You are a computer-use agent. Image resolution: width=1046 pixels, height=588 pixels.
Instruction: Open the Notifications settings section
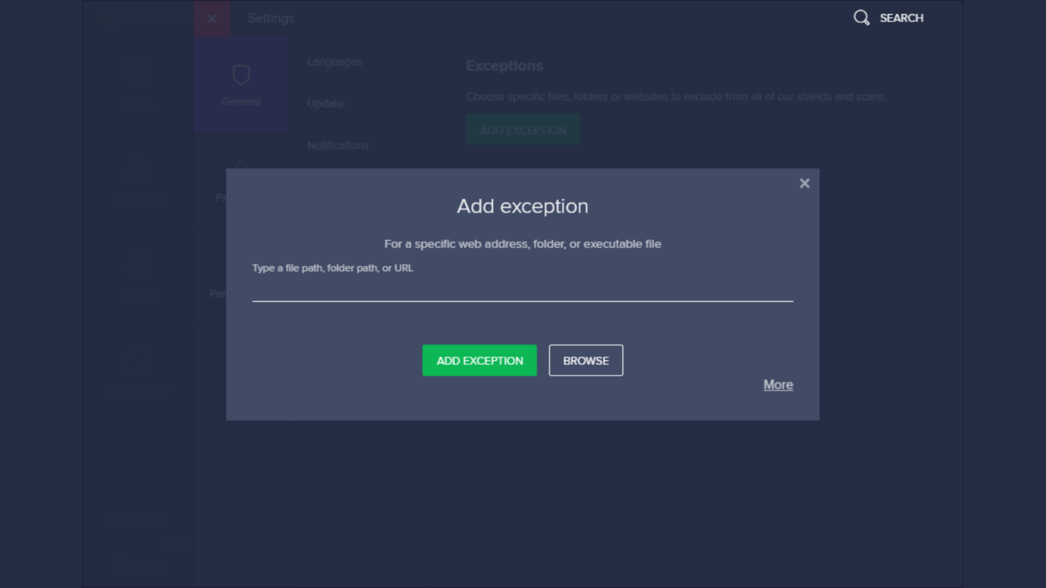[x=338, y=146]
